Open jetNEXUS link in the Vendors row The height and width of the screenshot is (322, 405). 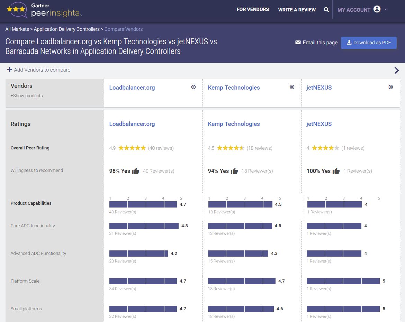tap(319, 88)
